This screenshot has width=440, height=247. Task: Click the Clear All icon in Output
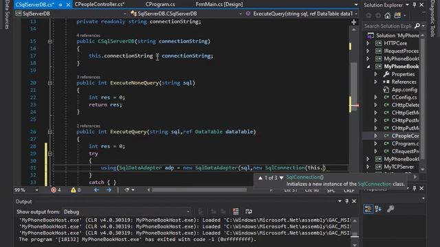point(236,211)
